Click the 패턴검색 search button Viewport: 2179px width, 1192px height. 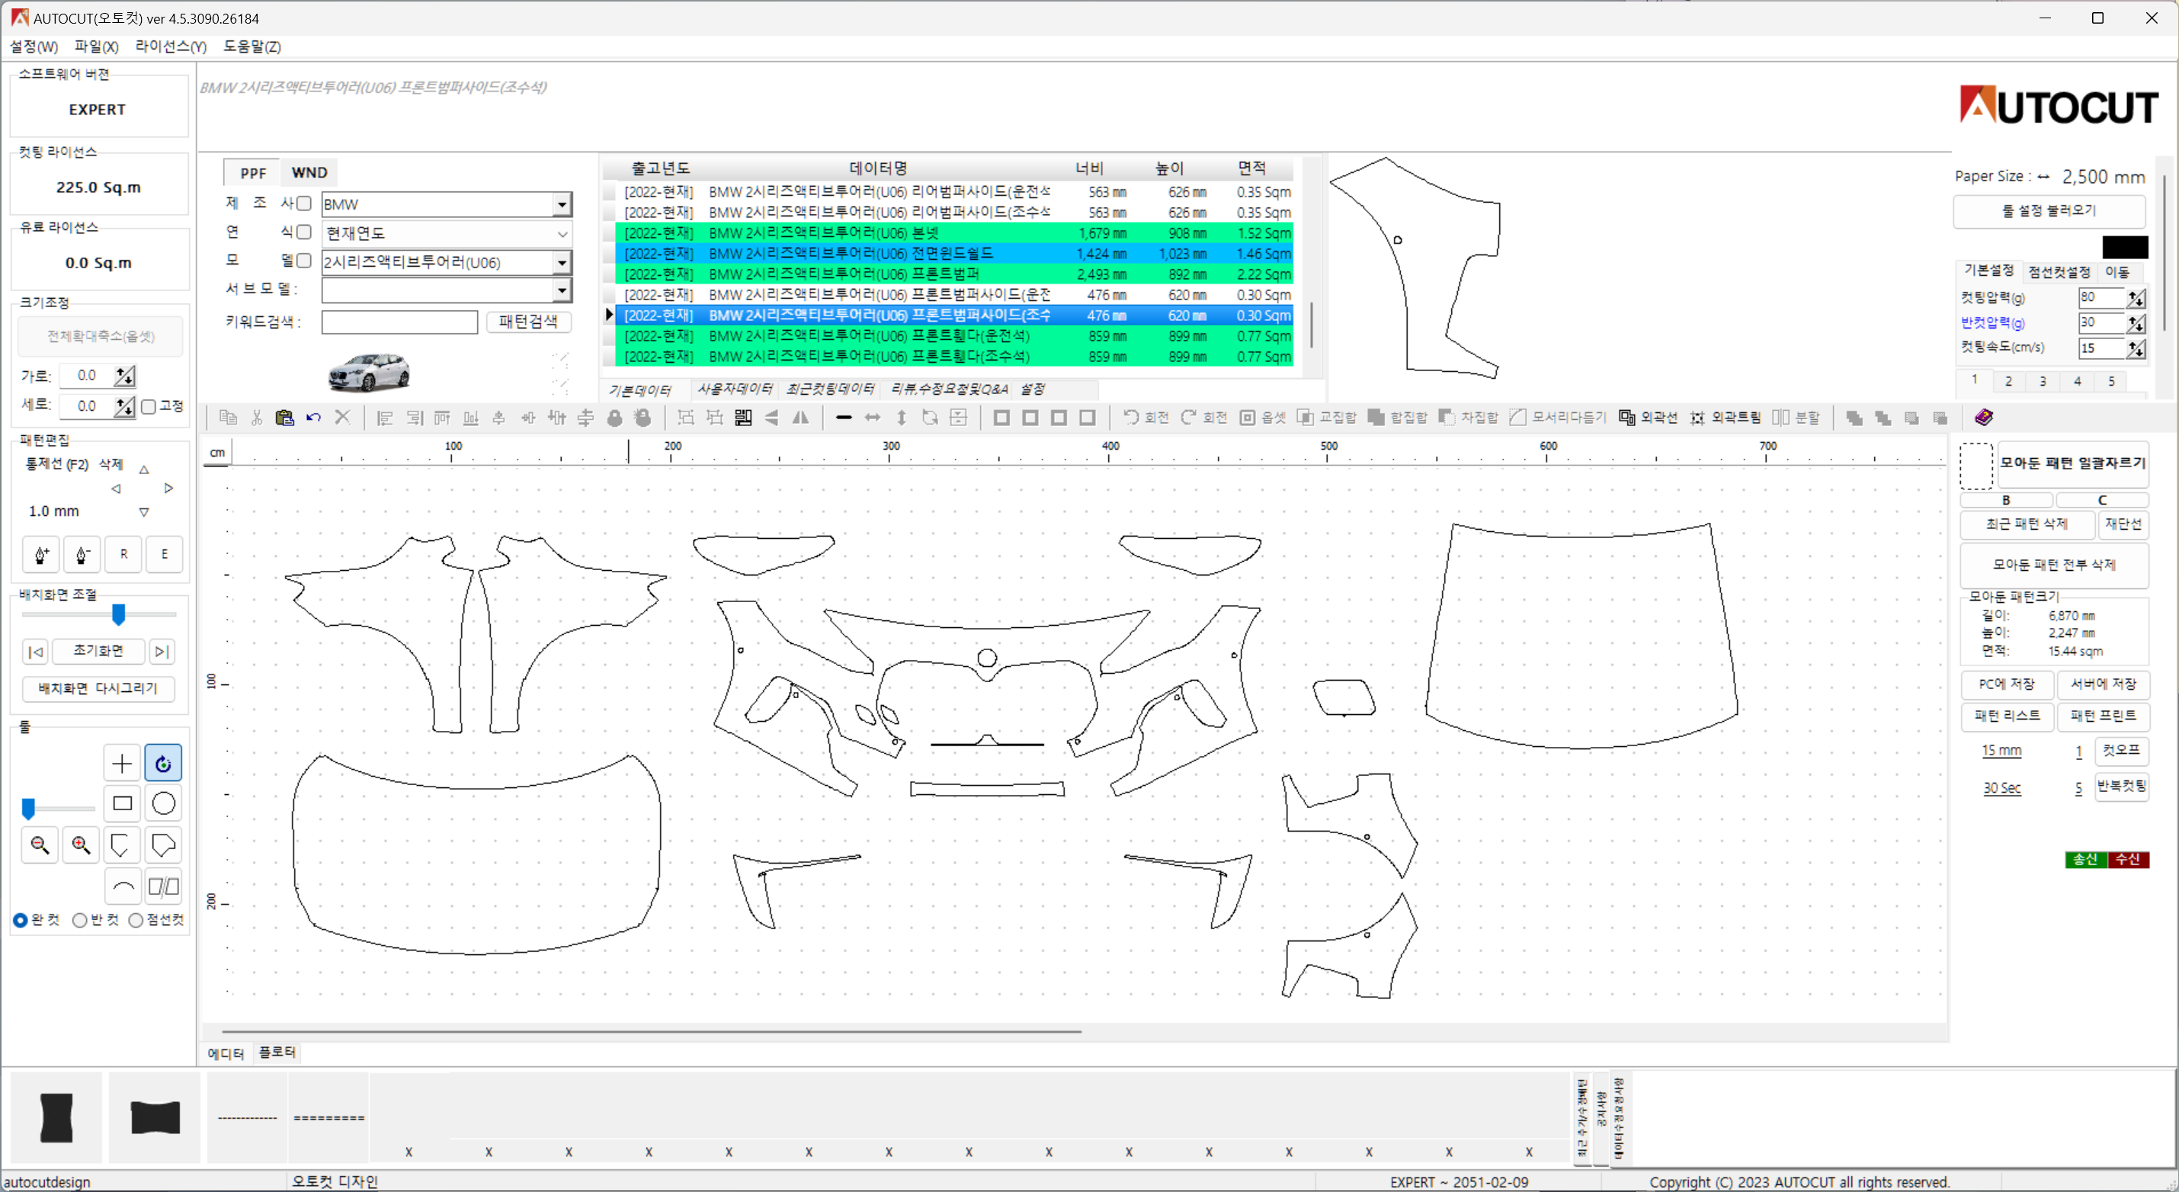[x=529, y=322]
